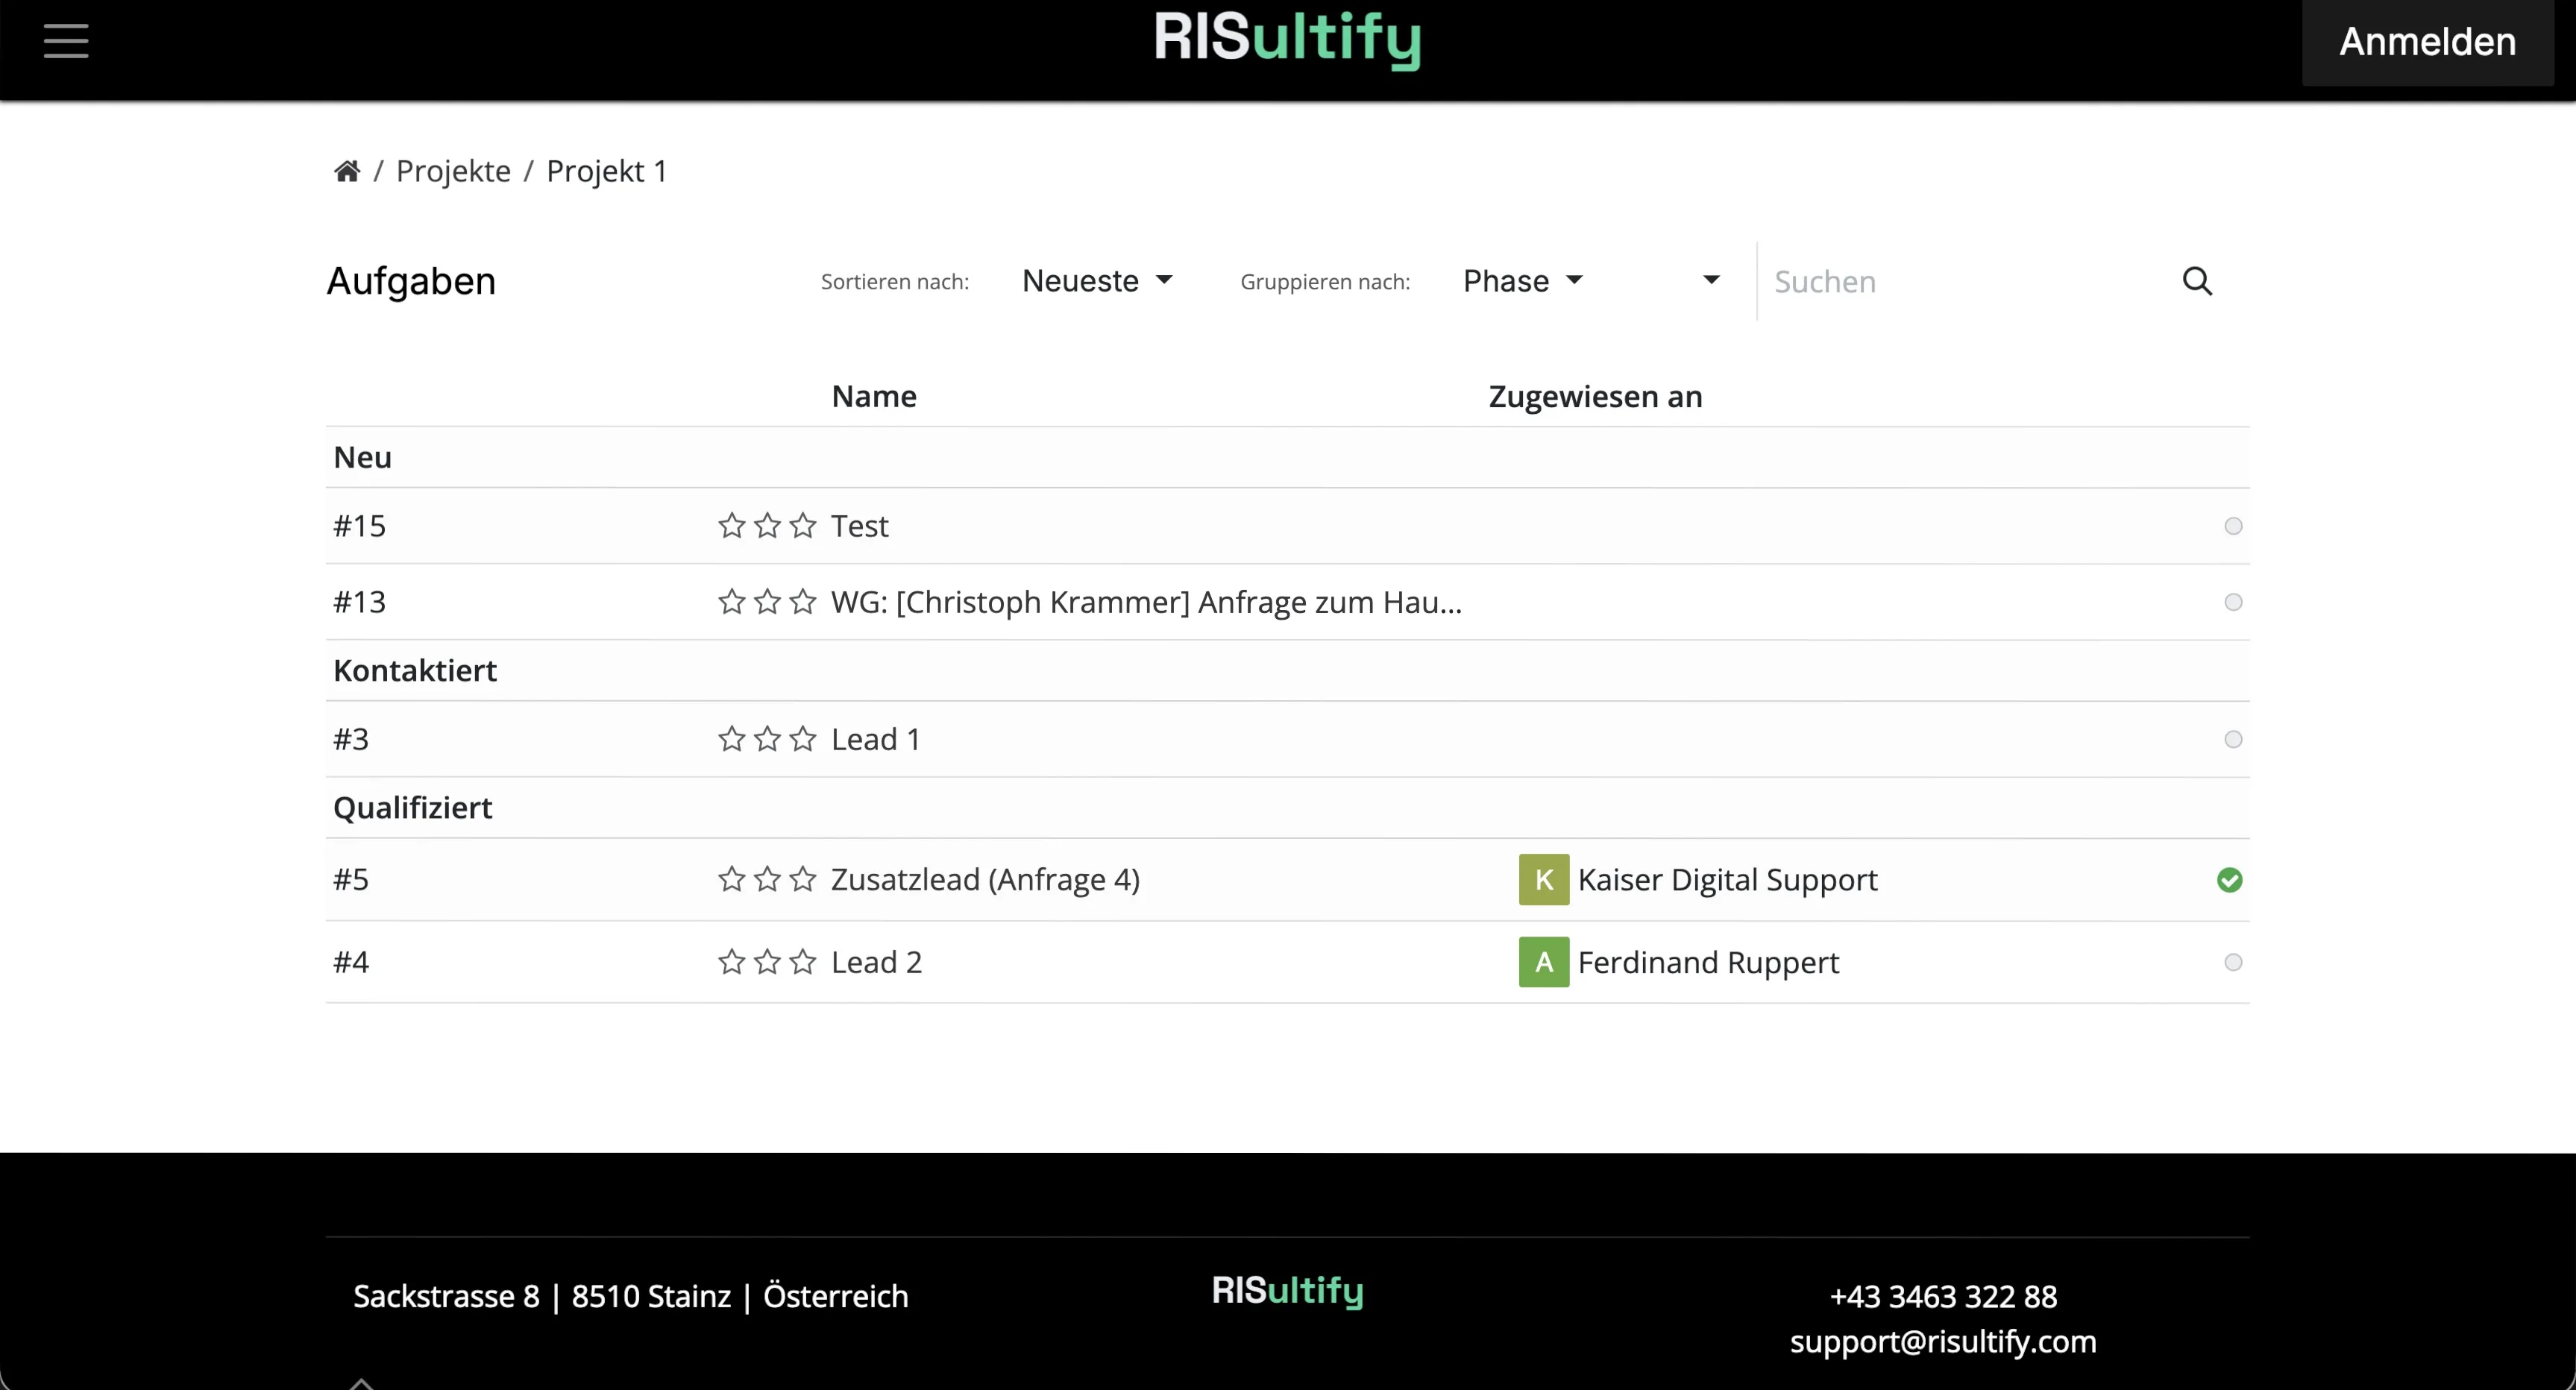Image resolution: width=2576 pixels, height=1390 pixels.
Task: Click the search magnifier icon
Action: [x=2197, y=281]
